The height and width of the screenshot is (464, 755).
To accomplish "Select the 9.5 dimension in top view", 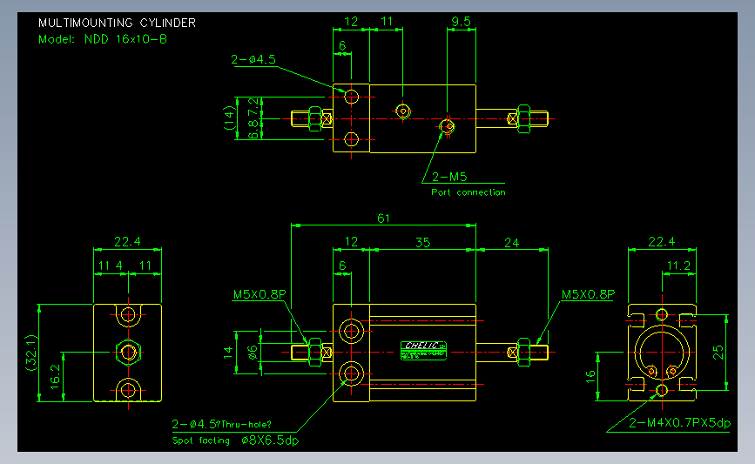I will [x=461, y=22].
